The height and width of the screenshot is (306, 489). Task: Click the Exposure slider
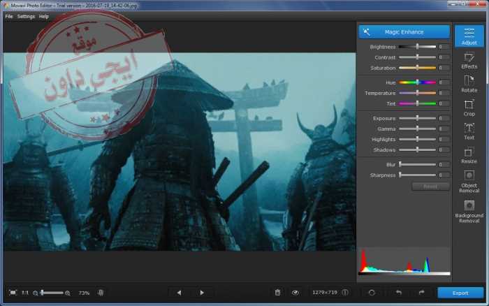click(x=417, y=118)
